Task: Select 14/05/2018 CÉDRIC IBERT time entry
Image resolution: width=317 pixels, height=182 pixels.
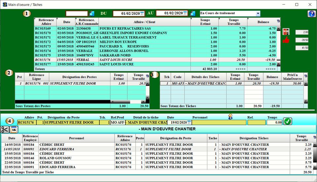Action: coord(157,144)
